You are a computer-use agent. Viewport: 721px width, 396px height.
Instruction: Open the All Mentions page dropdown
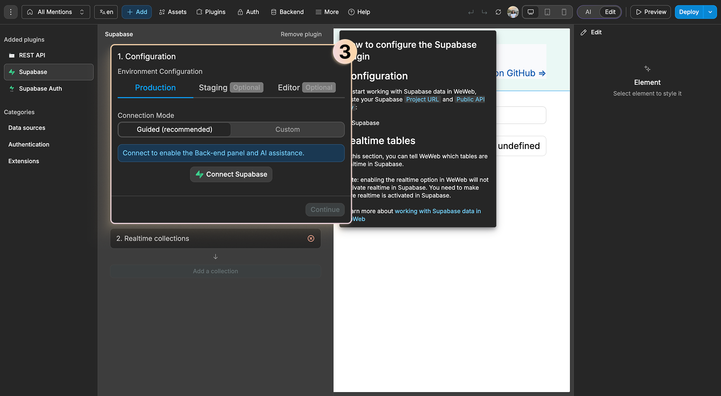[55, 12]
